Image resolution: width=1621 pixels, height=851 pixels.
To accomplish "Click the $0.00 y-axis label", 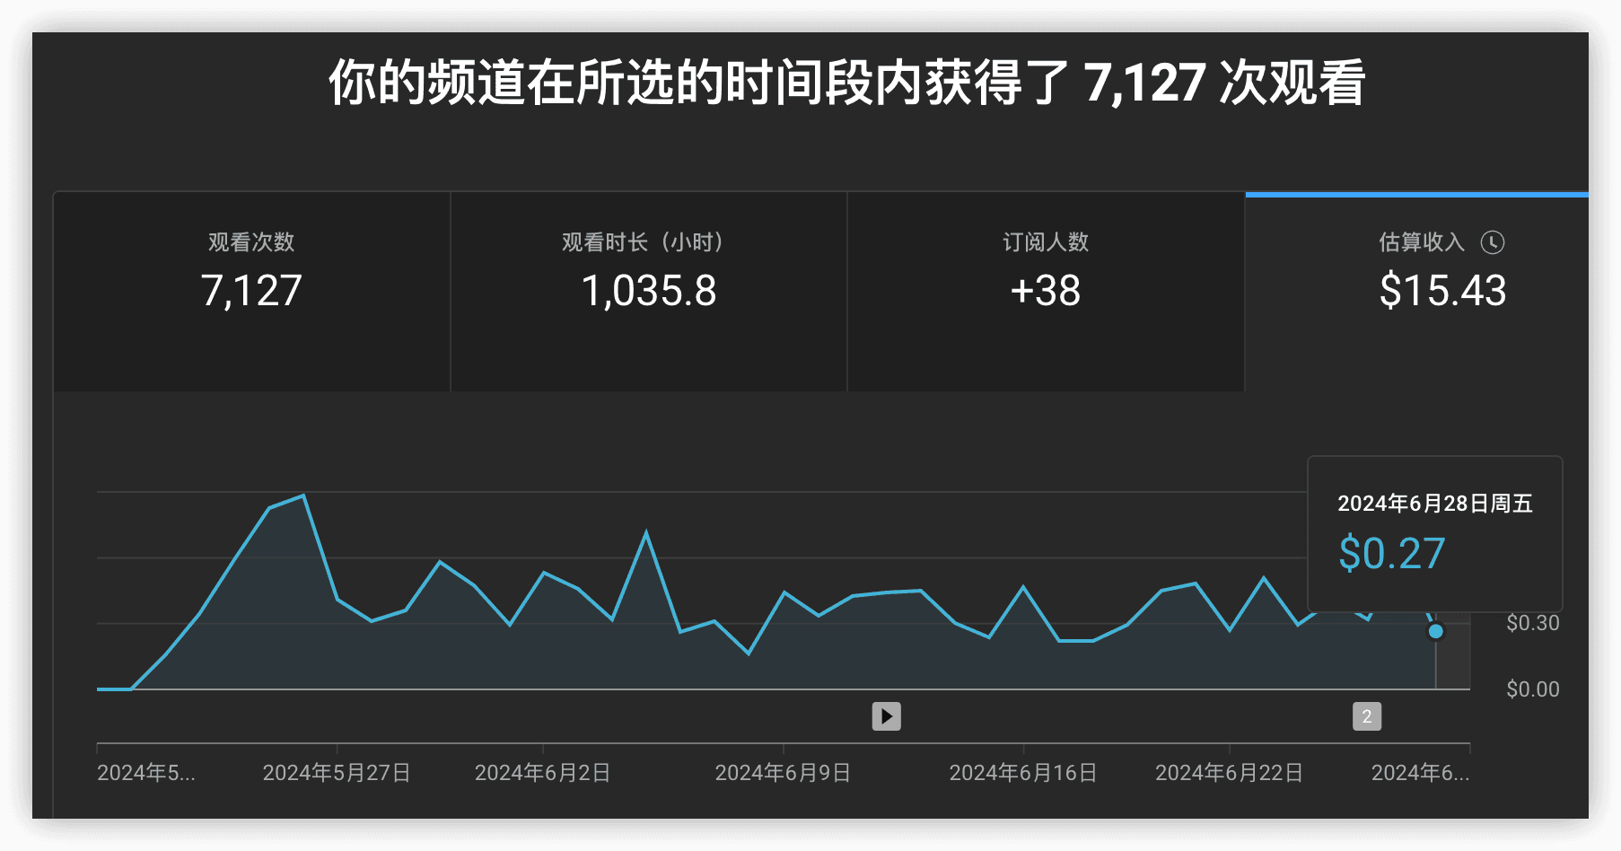I will click(1532, 689).
